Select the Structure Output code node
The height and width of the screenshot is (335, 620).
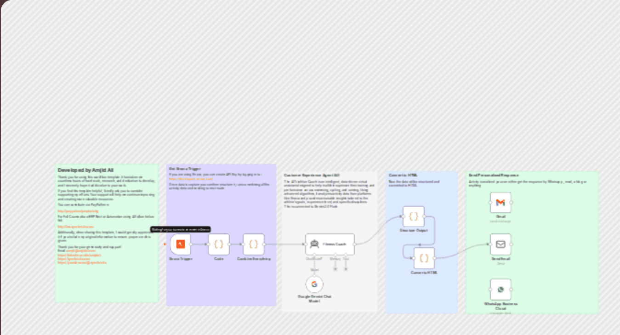[x=414, y=216]
